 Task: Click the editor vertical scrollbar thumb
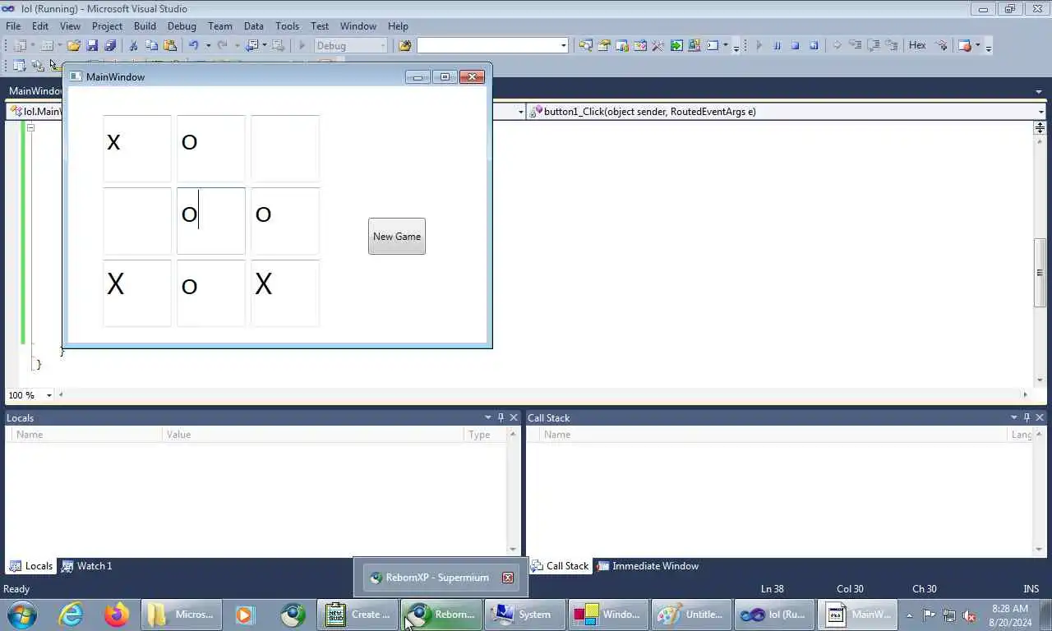1040,273
